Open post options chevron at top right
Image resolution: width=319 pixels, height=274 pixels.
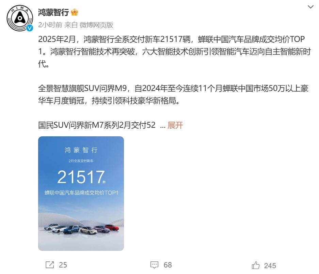pos(310,7)
